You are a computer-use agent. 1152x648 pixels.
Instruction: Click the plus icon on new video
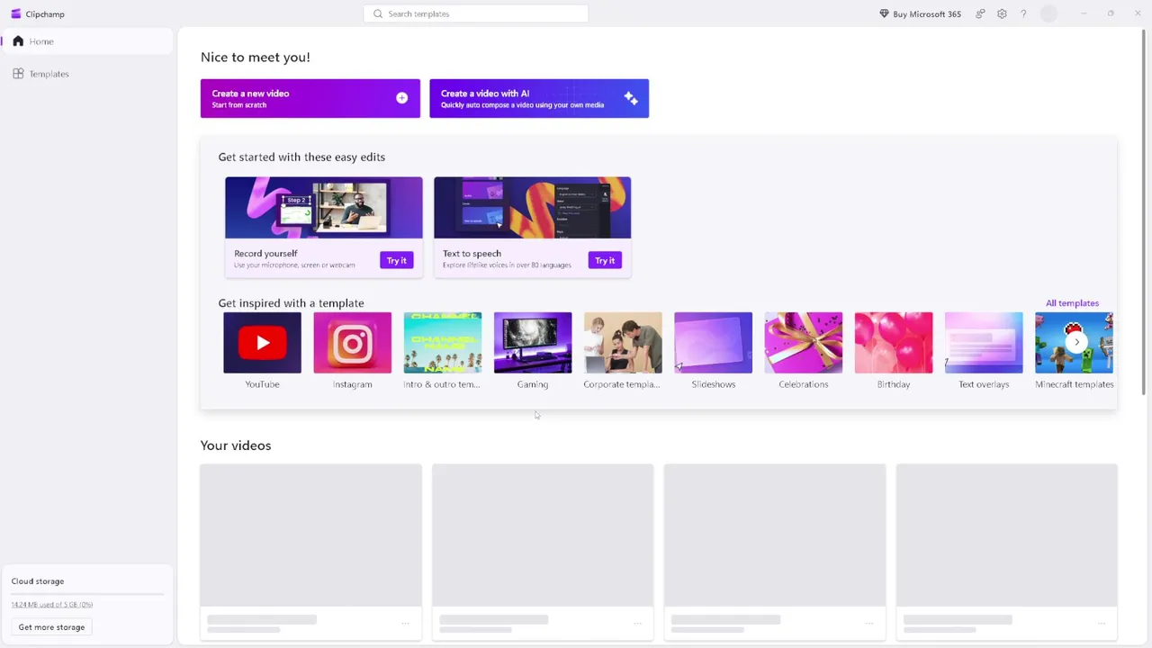point(401,98)
